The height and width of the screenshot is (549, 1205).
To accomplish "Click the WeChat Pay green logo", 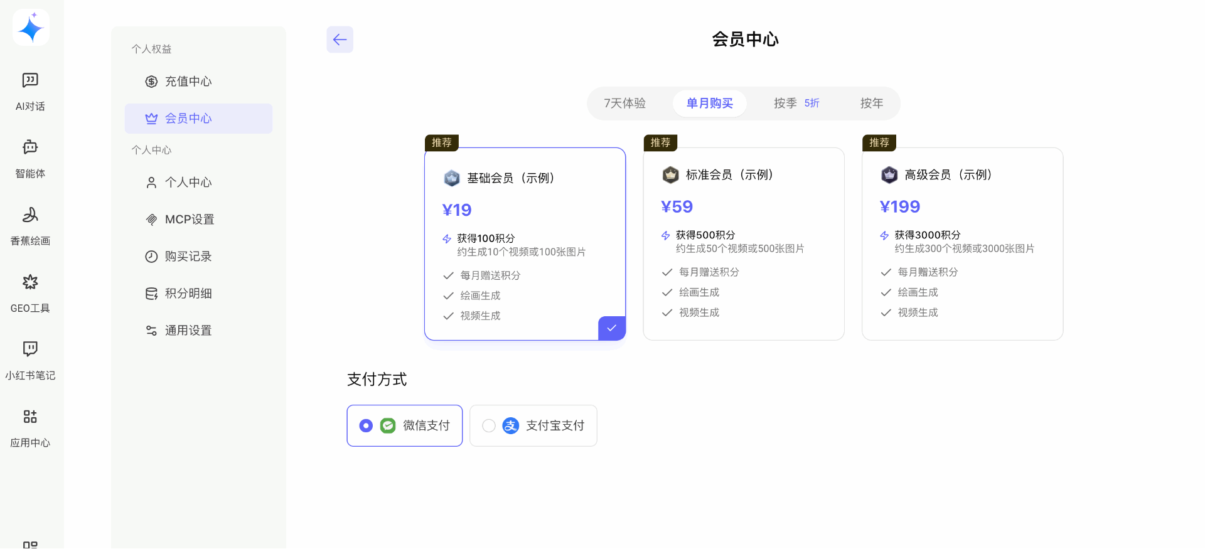I will [388, 426].
